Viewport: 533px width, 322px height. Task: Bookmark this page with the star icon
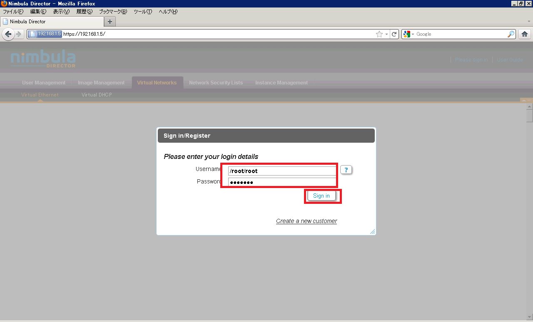pyautogui.click(x=379, y=34)
